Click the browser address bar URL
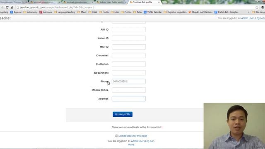The width and height of the screenshot is (265, 149). tap(57, 7)
